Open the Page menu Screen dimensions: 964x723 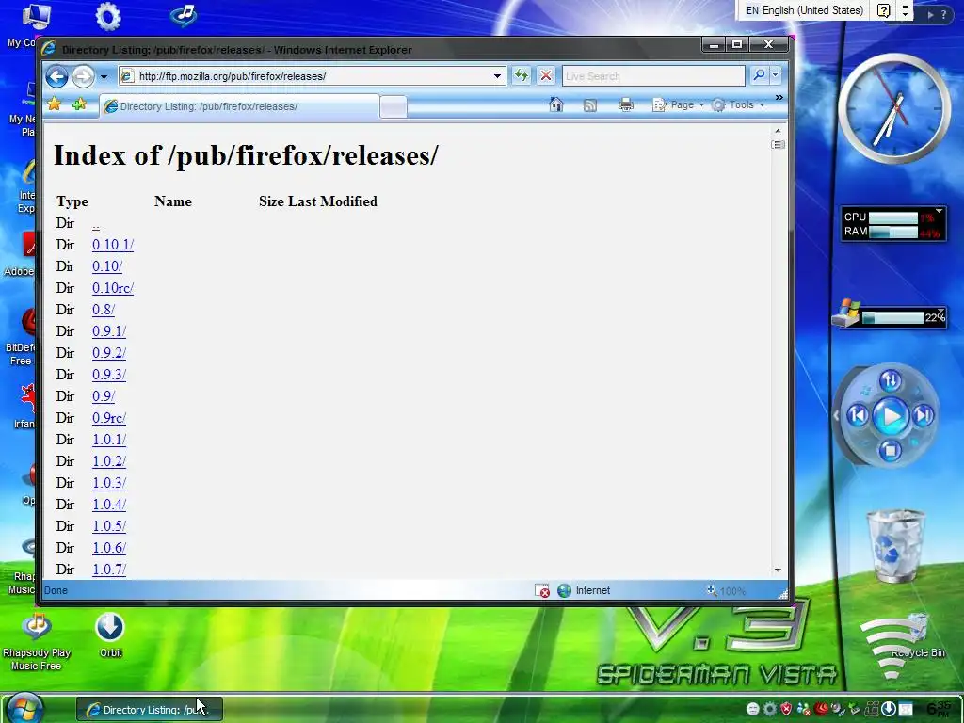[x=678, y=105]
